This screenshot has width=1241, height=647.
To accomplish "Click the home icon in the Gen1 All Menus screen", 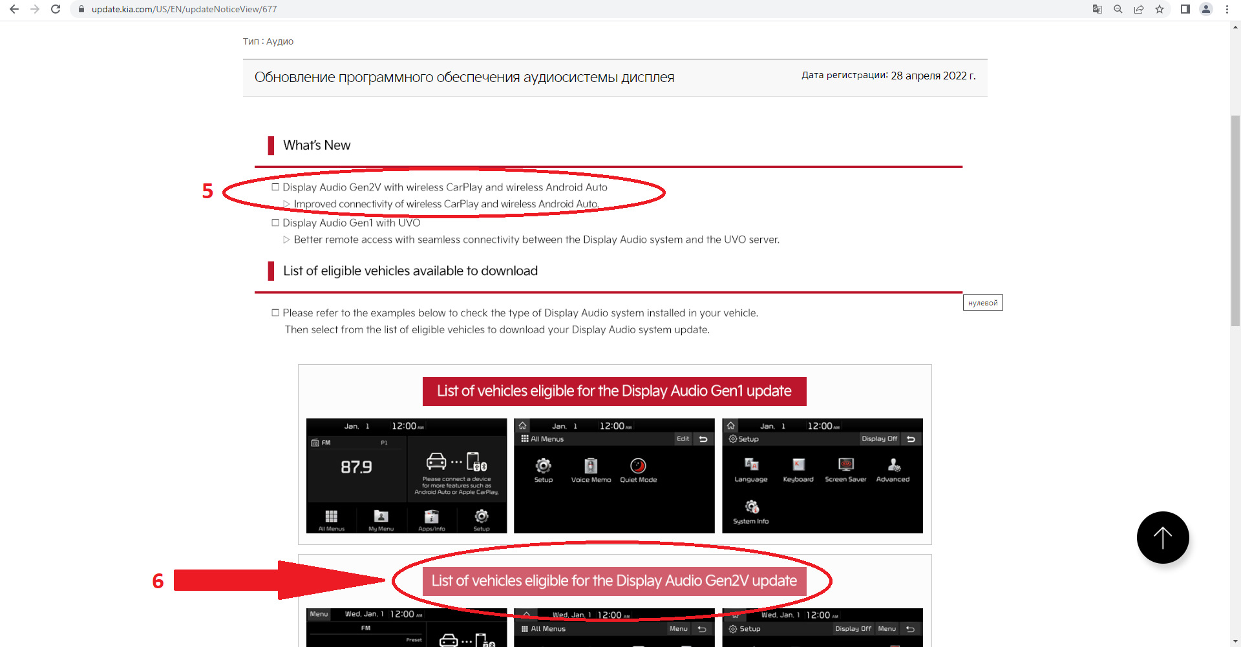I will point(523,426).
